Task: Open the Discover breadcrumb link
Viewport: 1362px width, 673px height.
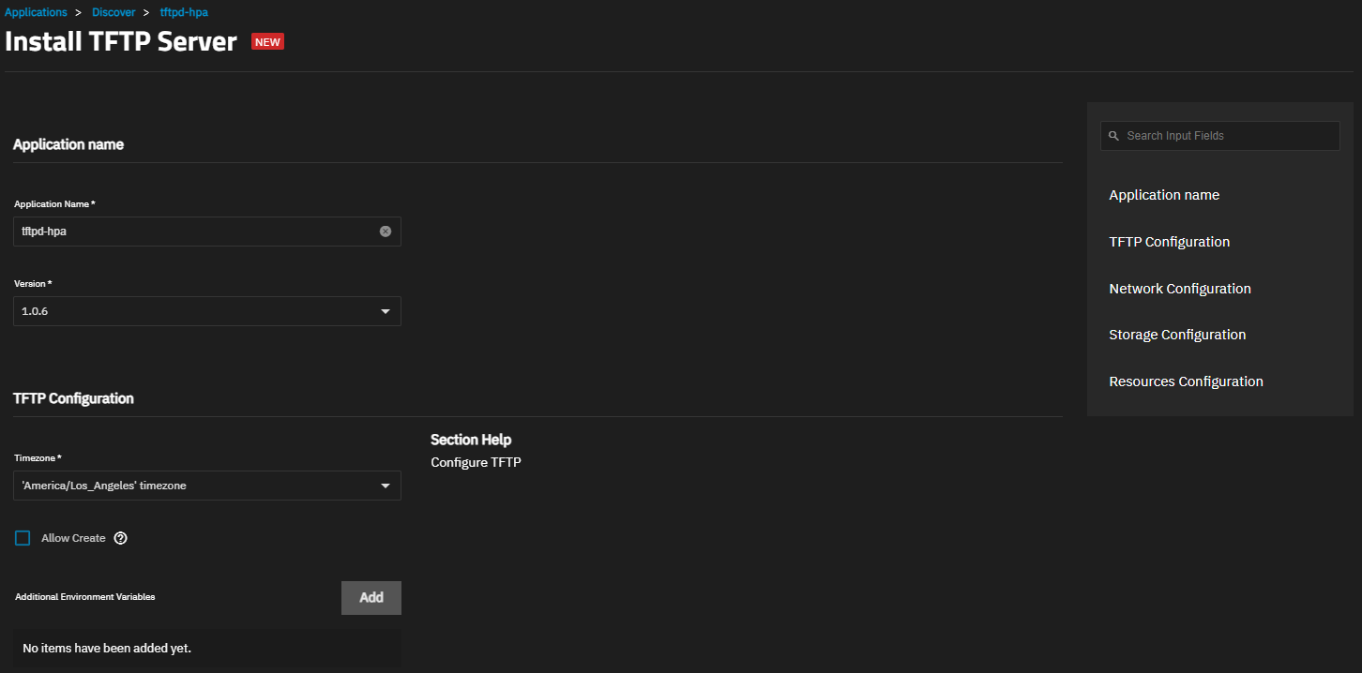Action: pyautogui.click(x=113, y=12)
